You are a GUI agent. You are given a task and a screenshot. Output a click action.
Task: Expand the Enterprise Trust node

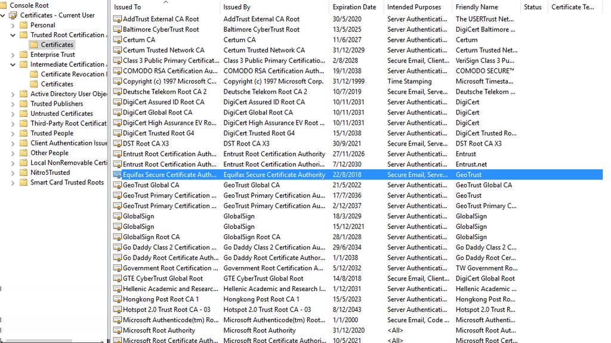pos(13,55)
